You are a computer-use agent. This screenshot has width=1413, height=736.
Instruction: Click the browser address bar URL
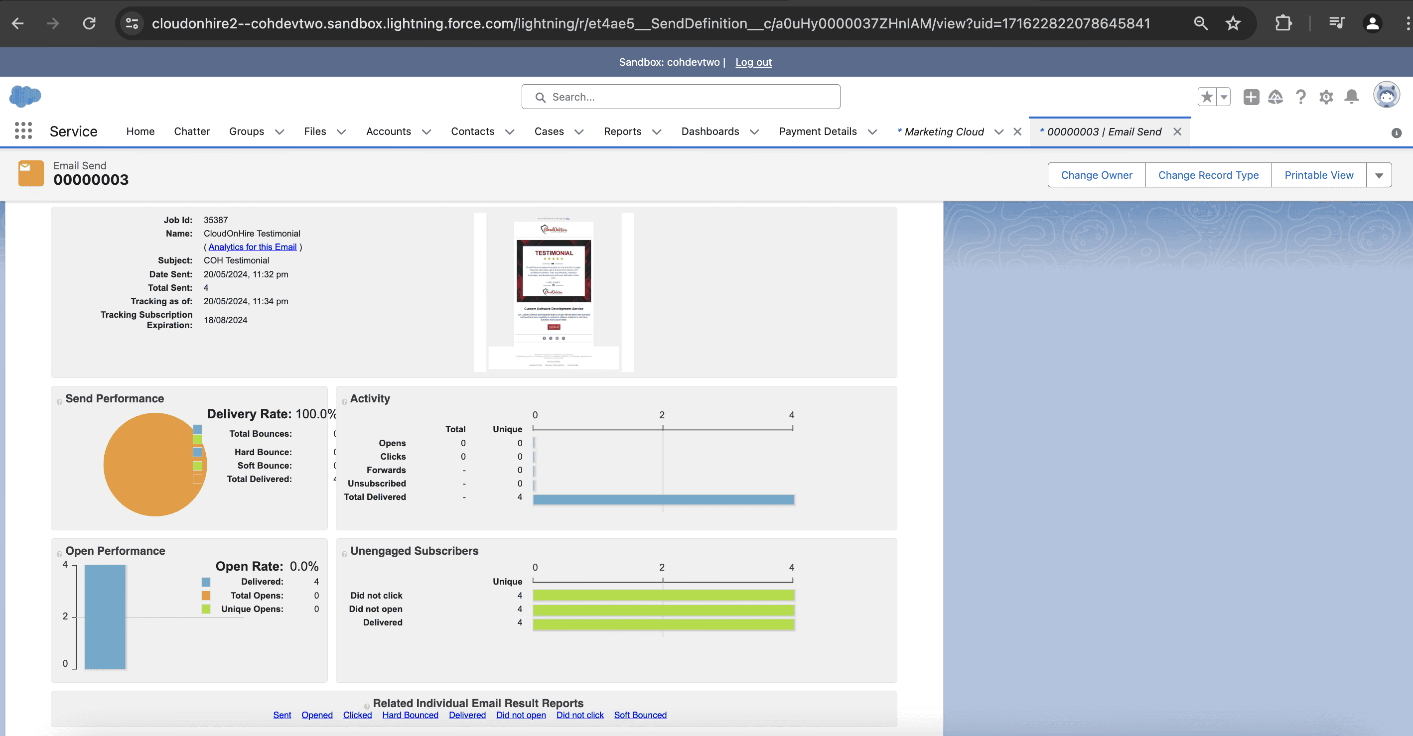[651, 23]
